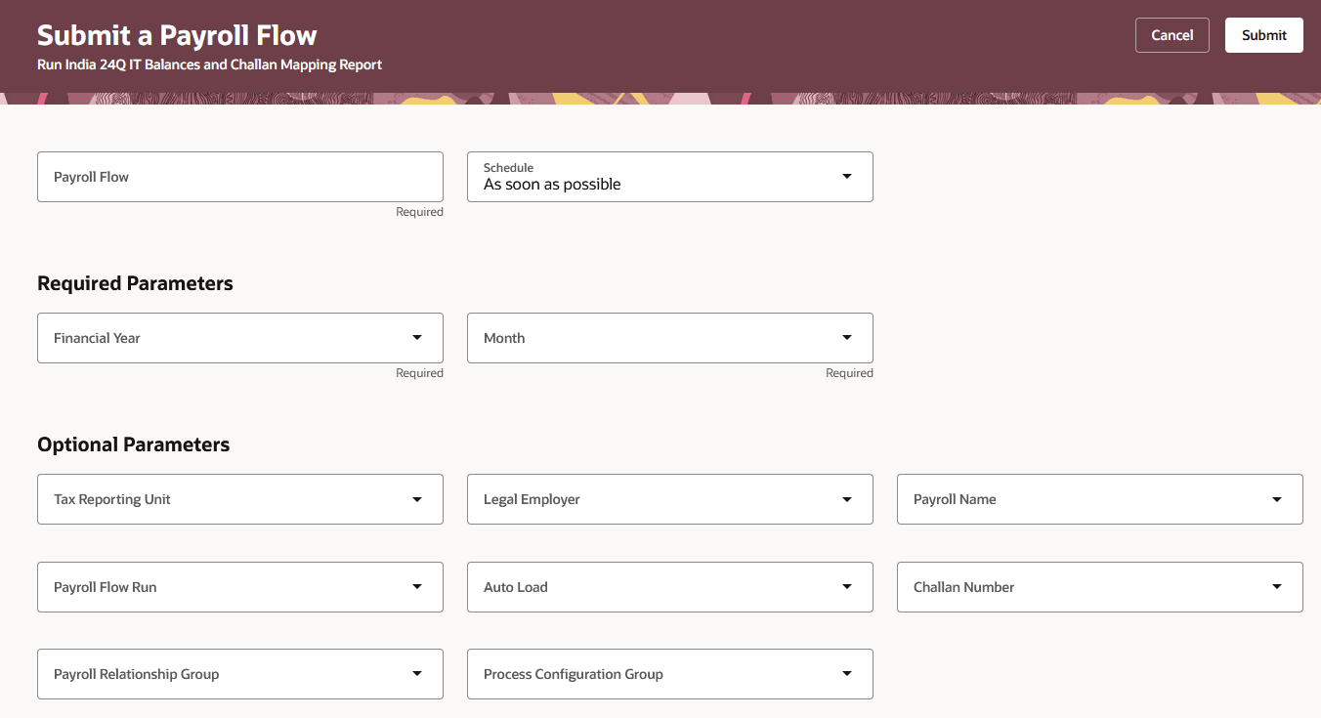Click the Cancel button
This screenshot has width=1321, height=718.
click(x=1172, y=35)
